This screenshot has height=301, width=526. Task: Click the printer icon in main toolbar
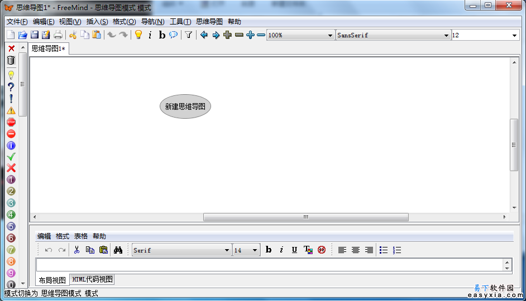[x=58, y=35]
